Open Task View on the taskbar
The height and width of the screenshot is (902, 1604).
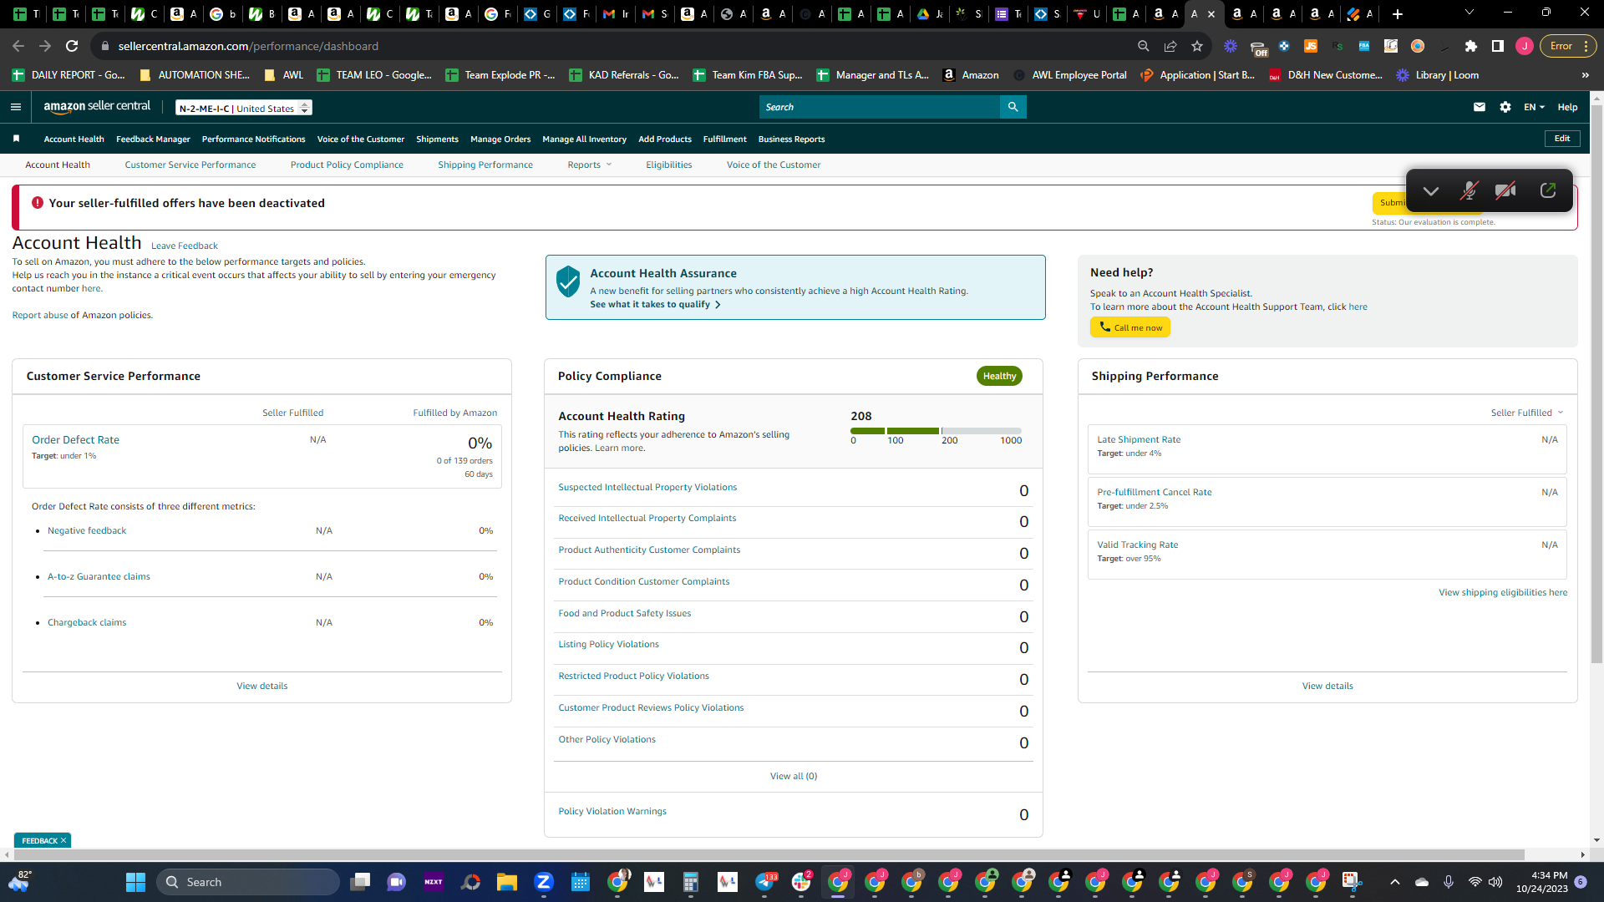[x=360, y=882]
